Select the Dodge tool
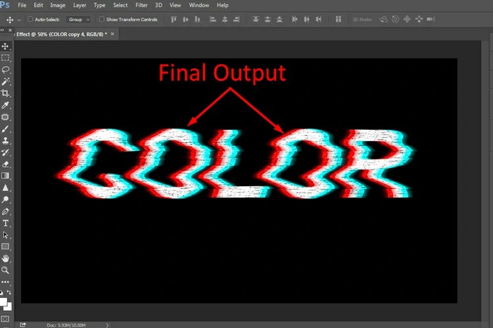The image size is (493, 328). (x=5, y=199)
